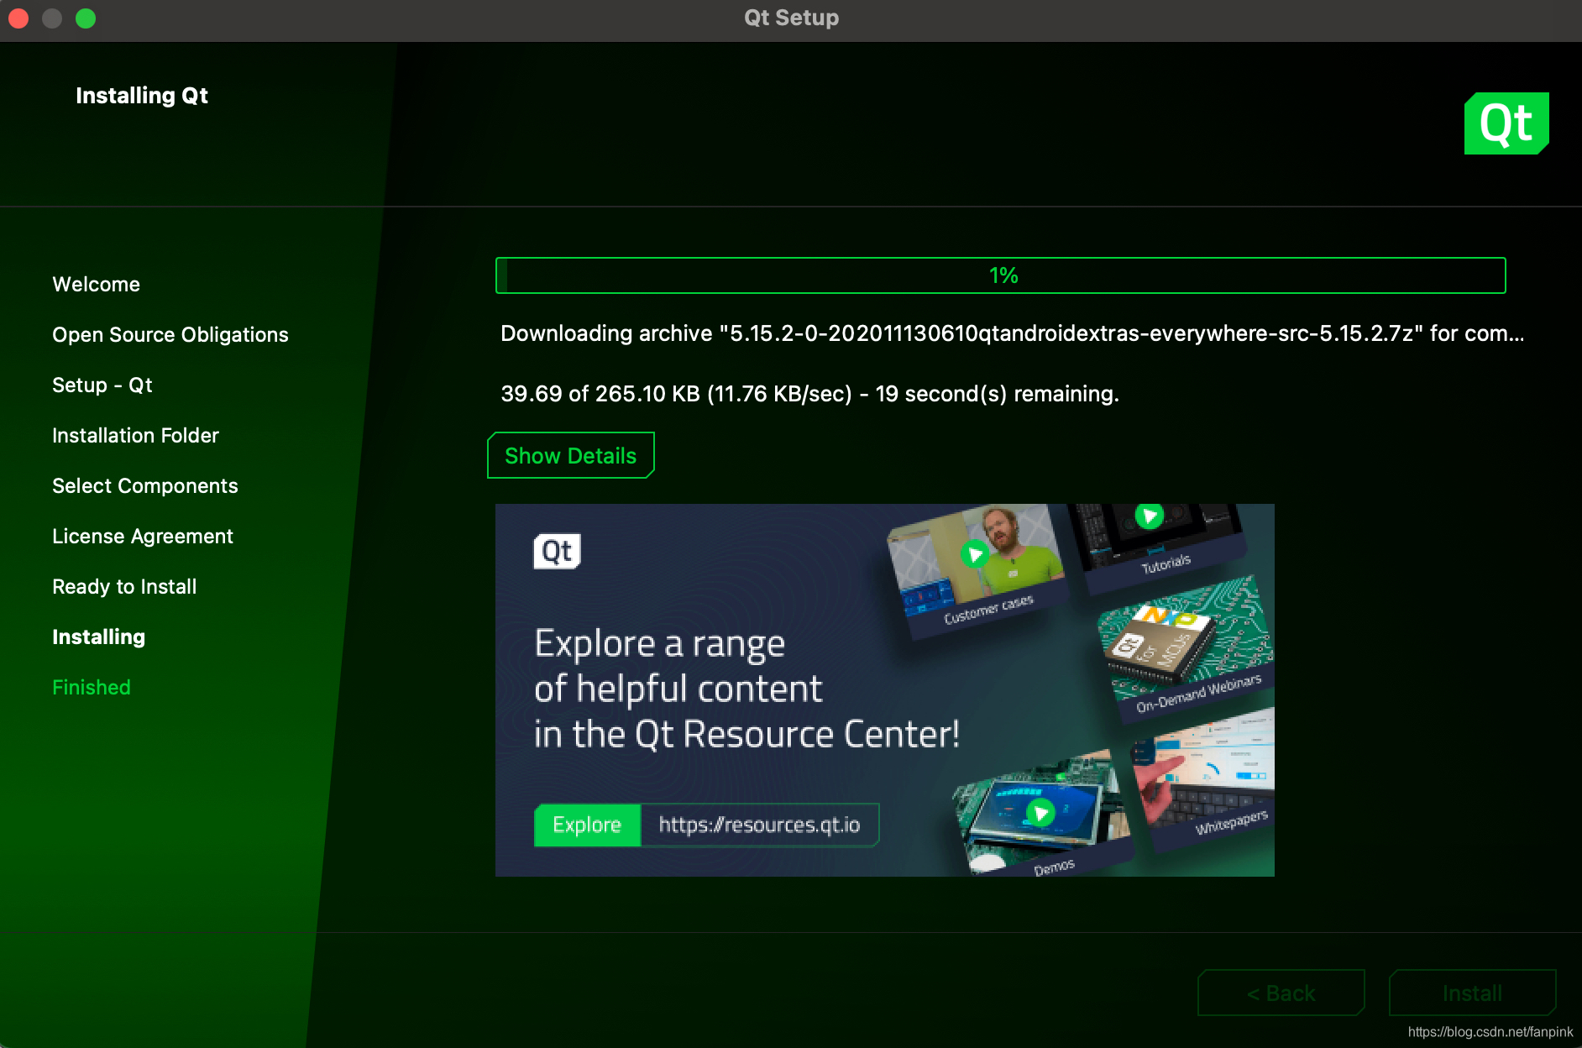Select the License Agreement step
This screenshot has height=1048, width=1582.
[143, 537]
